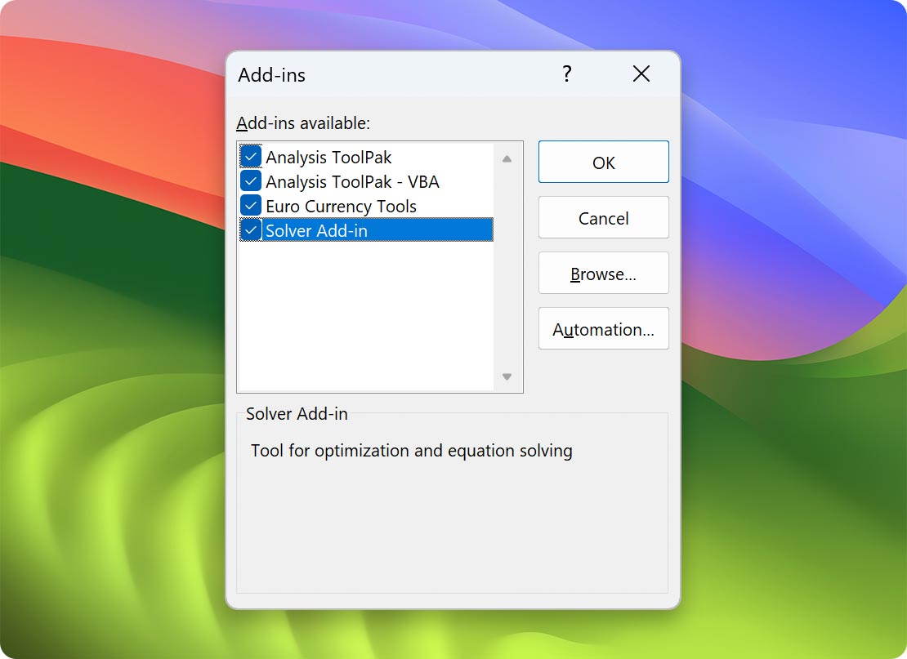Dismiss the dialog via Cancel
This screenshot has height=659, width=907.
tap(603, 217)
